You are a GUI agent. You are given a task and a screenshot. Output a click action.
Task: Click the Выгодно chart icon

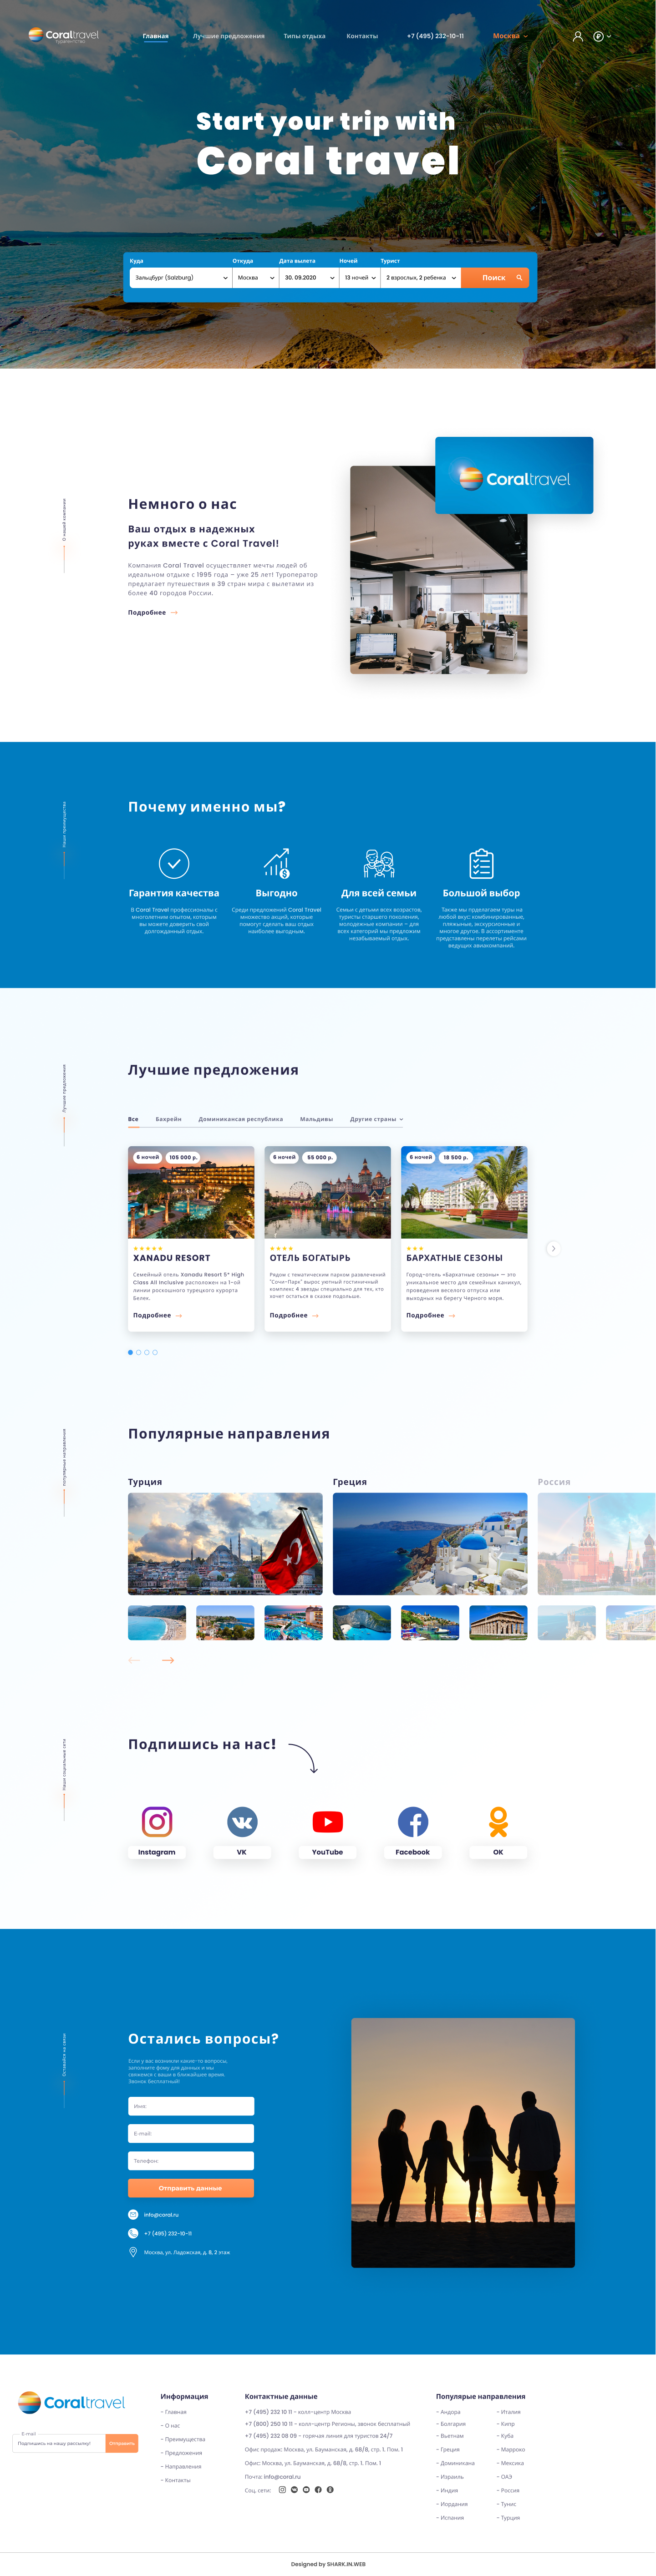[277, 863]
